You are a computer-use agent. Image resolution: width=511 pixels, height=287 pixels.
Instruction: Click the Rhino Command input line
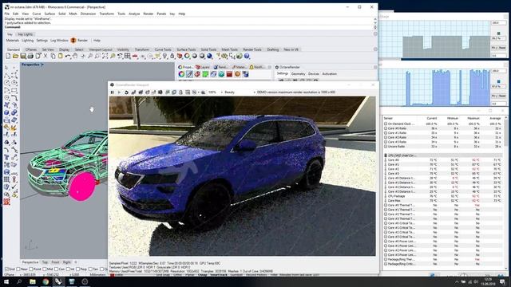tap(189, 27)
